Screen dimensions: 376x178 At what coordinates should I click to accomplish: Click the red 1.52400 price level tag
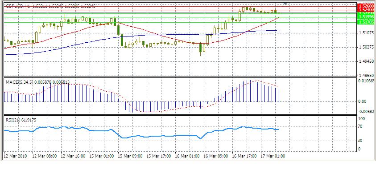(x=365, y=10)
